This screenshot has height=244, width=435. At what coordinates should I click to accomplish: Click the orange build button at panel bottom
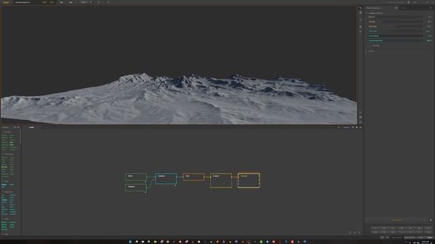tap(397, 220)
